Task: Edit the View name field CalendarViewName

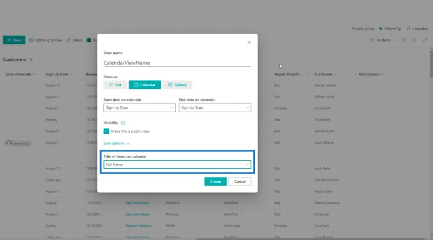Action: (x=177, y=63)
